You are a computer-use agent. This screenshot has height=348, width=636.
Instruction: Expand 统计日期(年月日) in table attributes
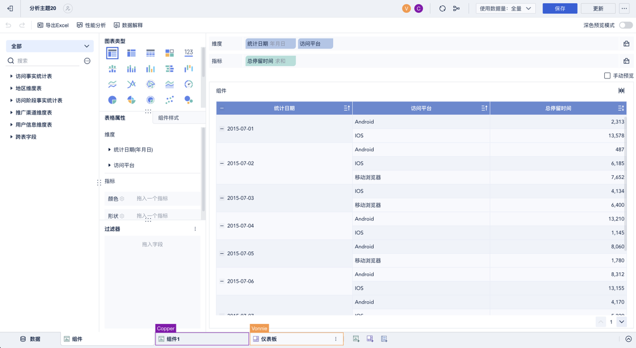click(110, 150)
